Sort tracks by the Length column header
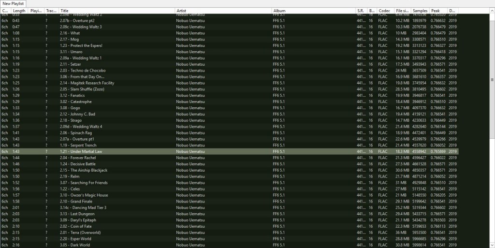 [x=19, y=11]
